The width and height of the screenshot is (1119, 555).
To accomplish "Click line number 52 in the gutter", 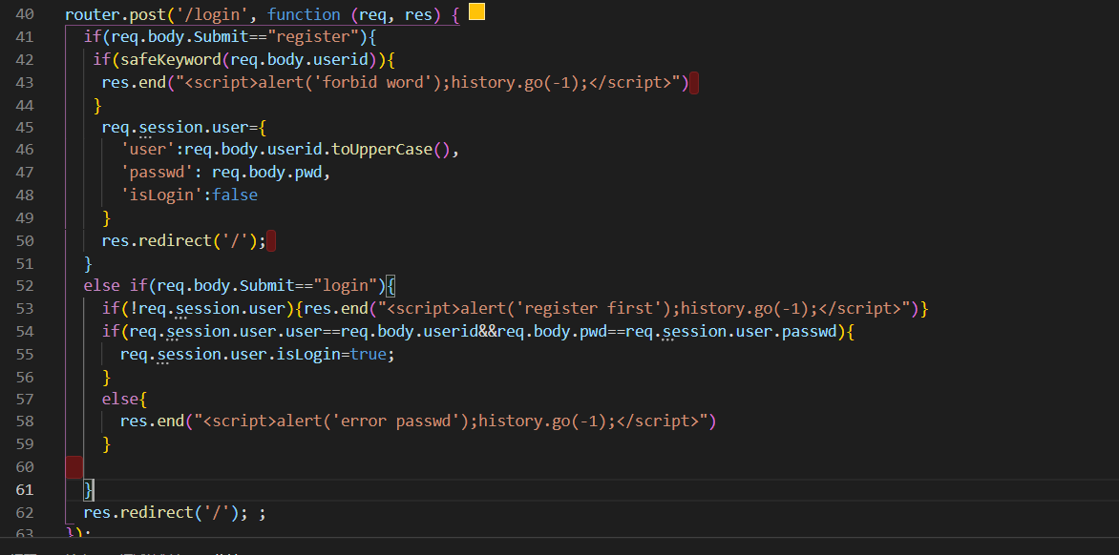I will pos(24,286).
